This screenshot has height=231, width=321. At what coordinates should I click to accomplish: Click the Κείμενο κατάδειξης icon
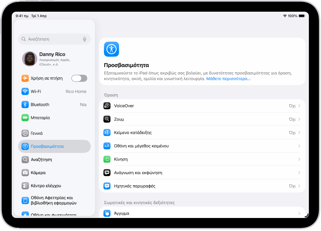click(x=107, y=133)
